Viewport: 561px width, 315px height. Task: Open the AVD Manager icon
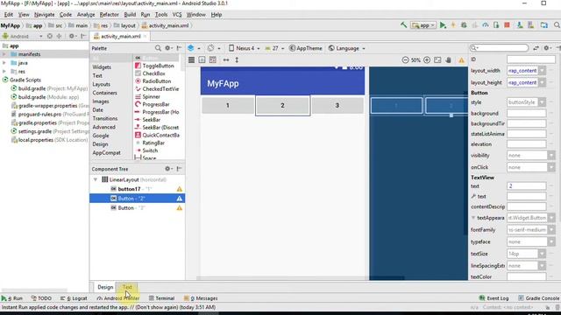tap(520, 25)
